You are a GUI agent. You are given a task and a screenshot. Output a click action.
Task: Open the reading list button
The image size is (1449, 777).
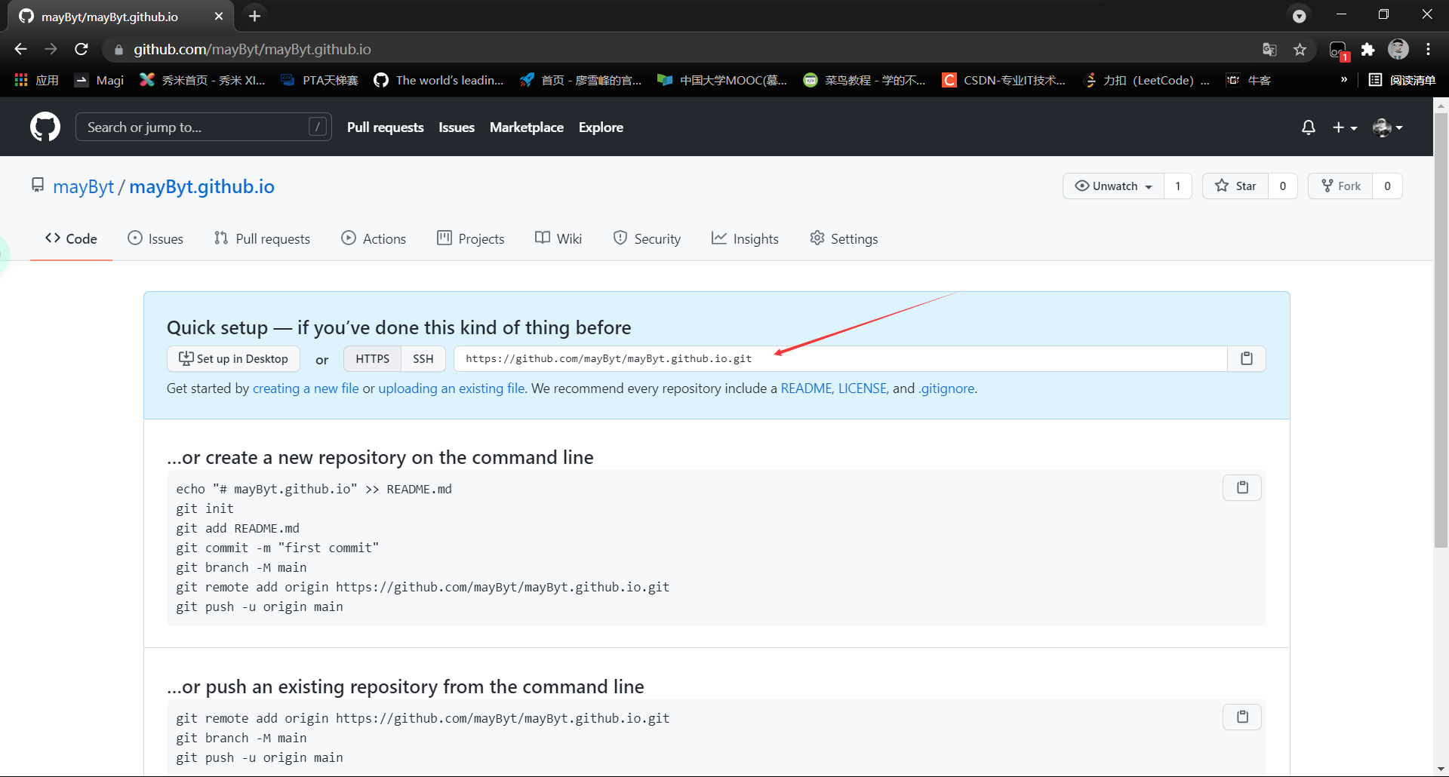point(1402,80)
